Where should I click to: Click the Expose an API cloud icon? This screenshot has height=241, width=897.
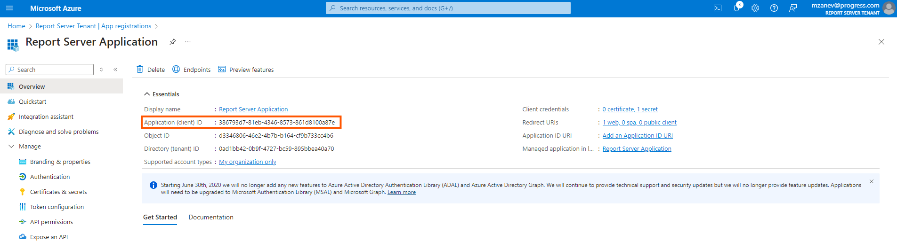(x=22, y=237)
